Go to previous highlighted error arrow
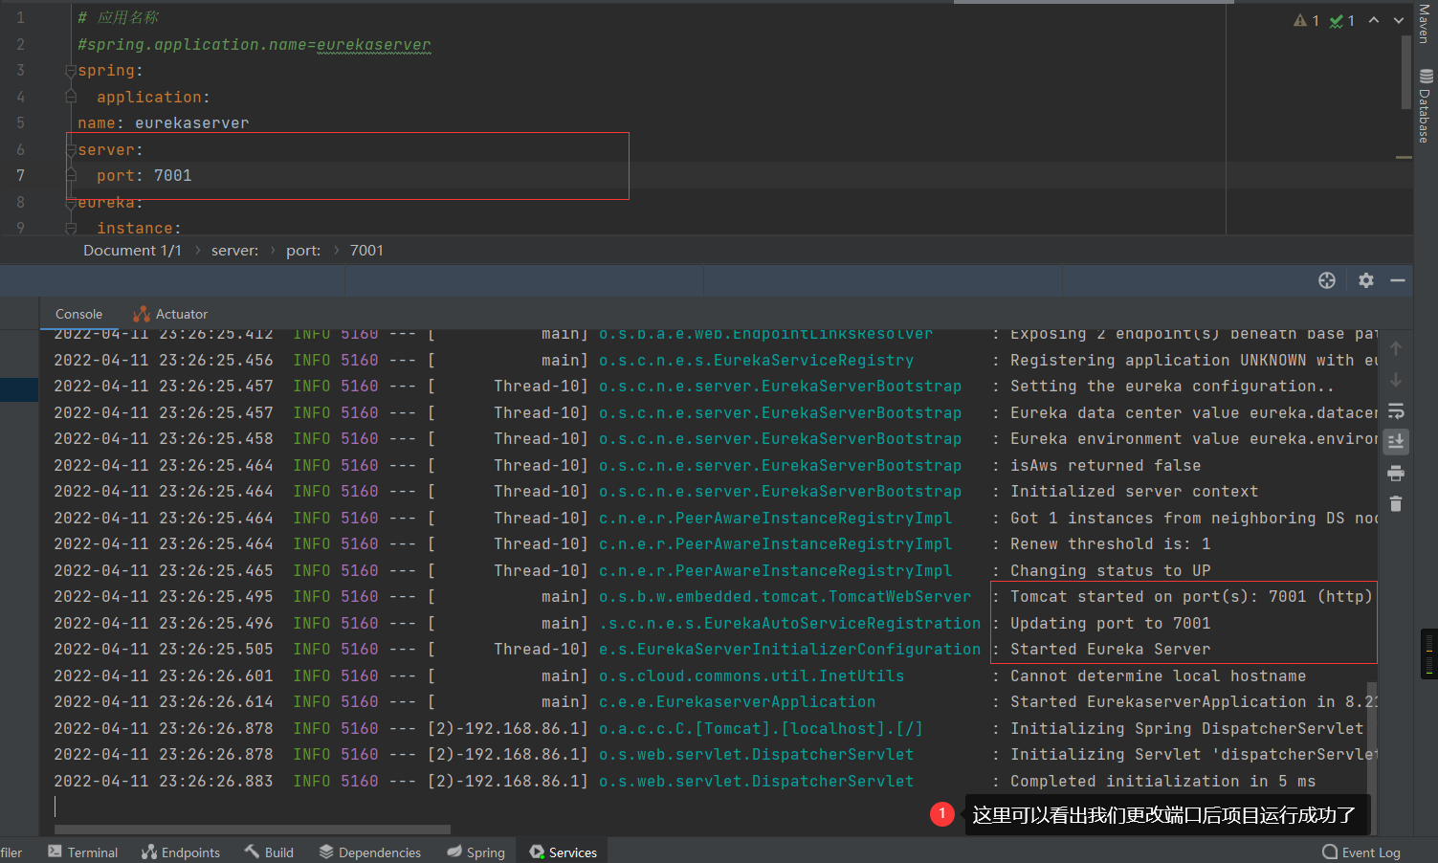Image resolution: width=1438 pixels, height=863 pixels. pos(1374,20)
